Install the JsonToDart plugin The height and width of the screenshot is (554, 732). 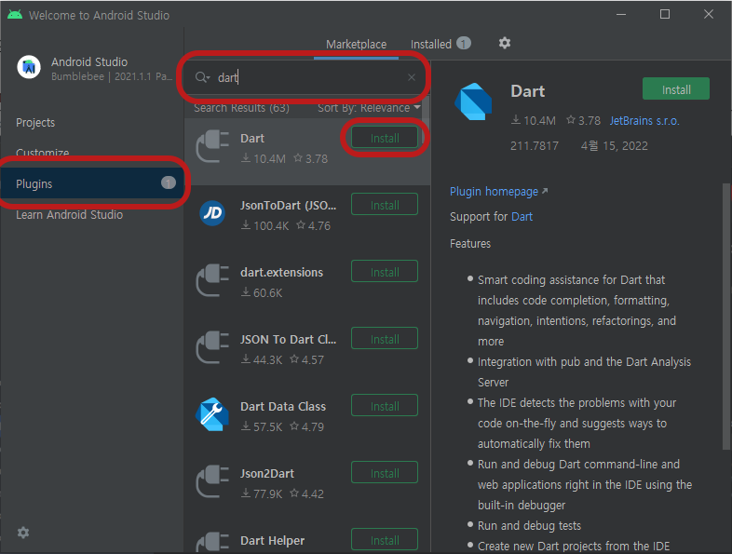click(385, 205)
